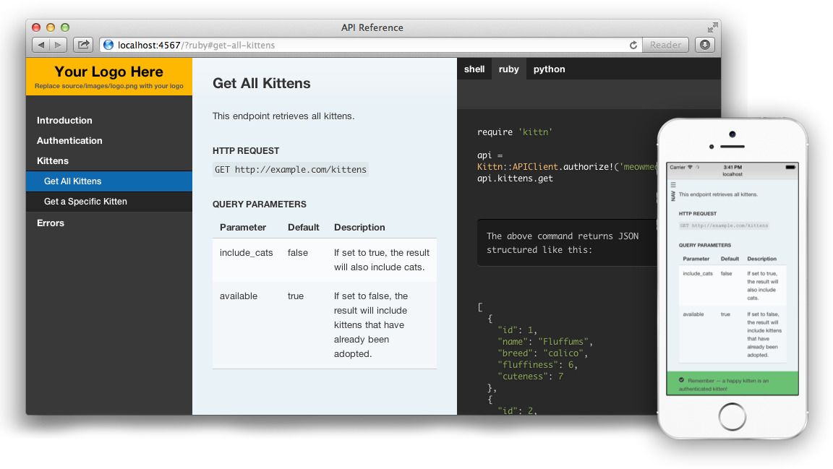Enable Reader view with the Reader button

pos(665,44)
